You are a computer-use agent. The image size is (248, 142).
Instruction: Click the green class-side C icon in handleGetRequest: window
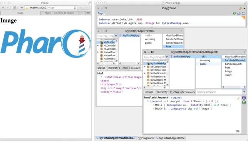[x=244, y=102]
